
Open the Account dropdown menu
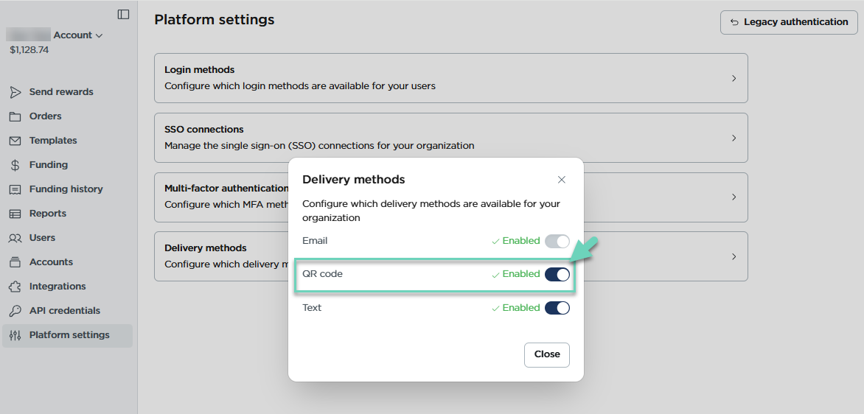(77, 35)
